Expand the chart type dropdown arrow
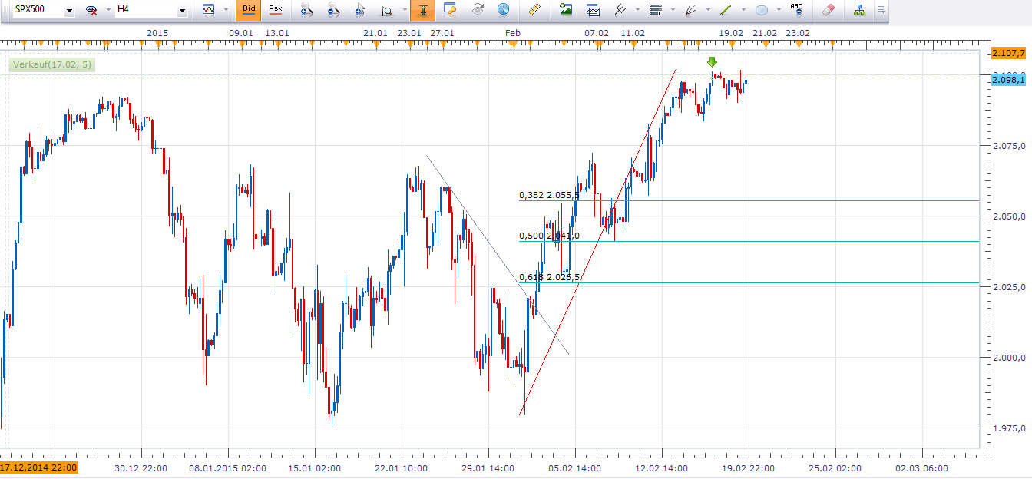This screenshot has height=479, width=1032. click(x=226, y=11)
